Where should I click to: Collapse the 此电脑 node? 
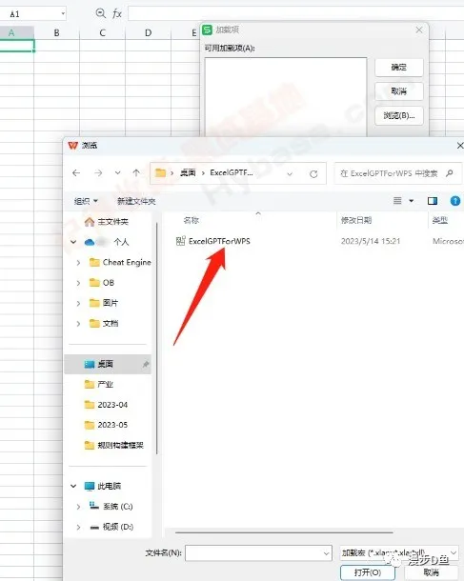73,486
